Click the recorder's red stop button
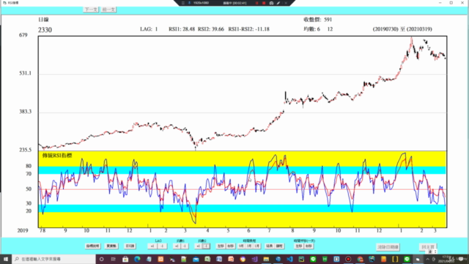 (264, 3)
